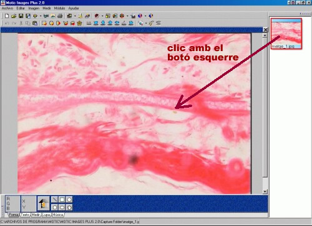Switch to the Texto tab
The image size is (312, 226).
pos(26,215)
